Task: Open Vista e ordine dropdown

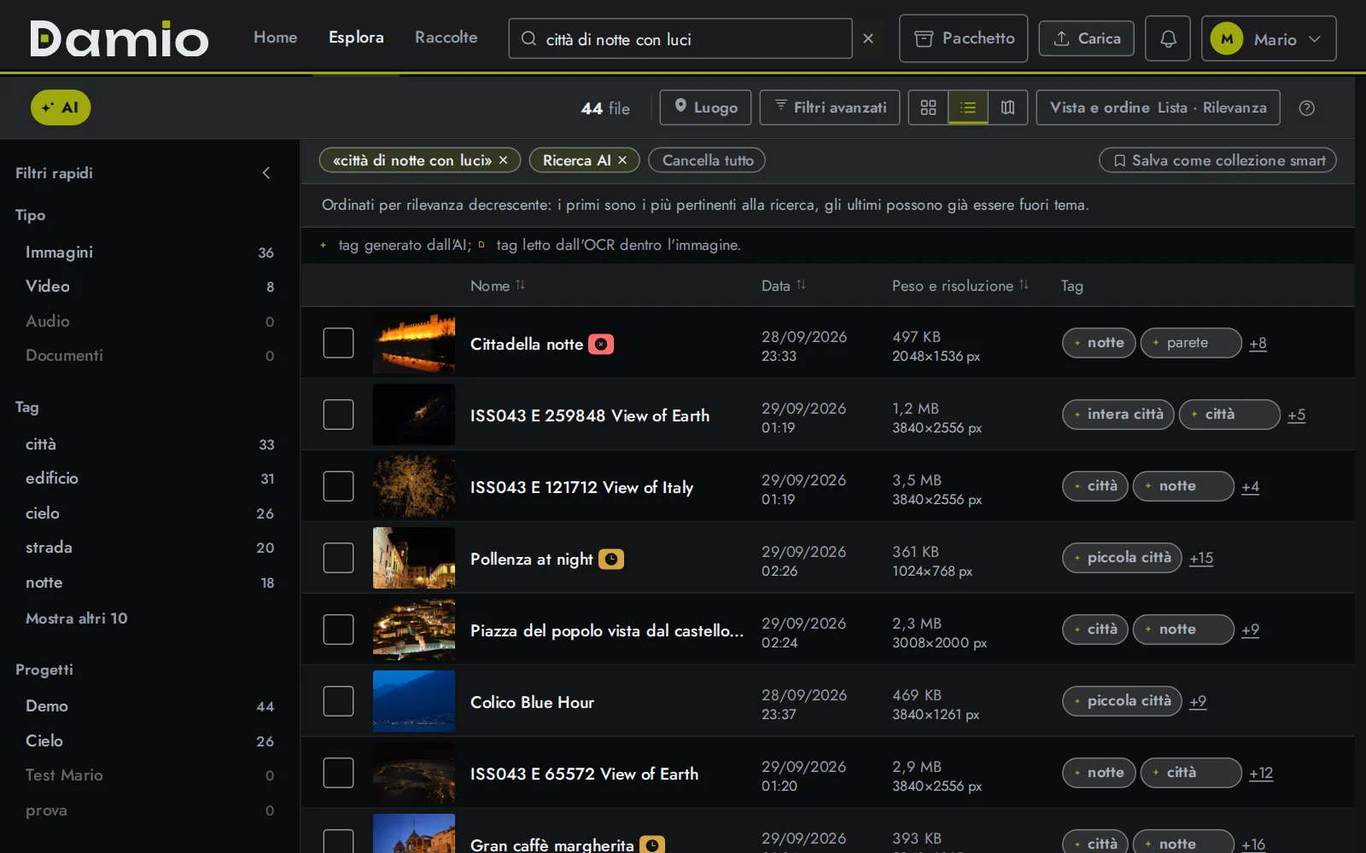Action: pos(1158,107)
